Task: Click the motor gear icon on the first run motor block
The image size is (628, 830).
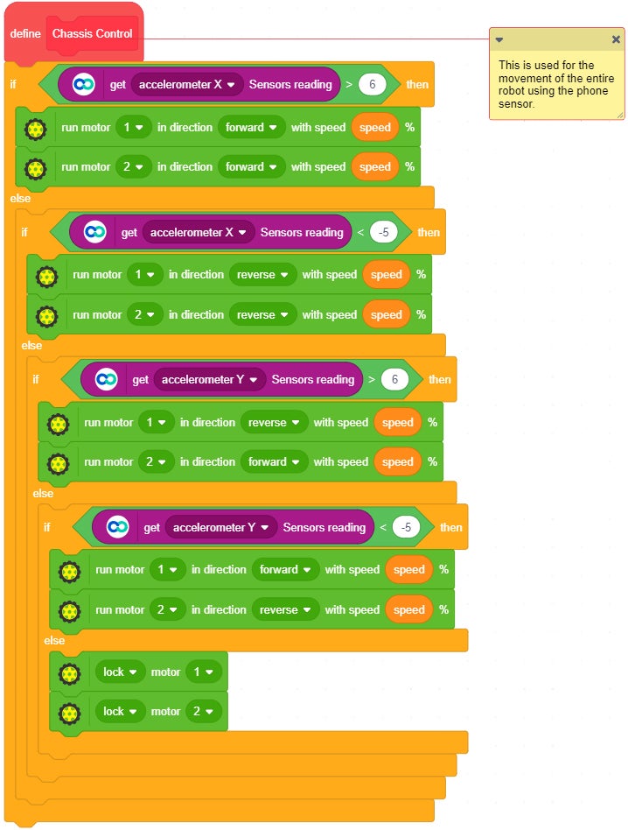Action: (x=36, y=128)
